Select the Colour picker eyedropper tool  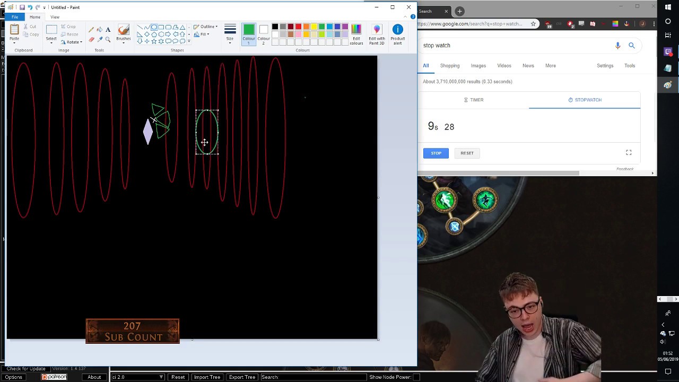(99, 39)
